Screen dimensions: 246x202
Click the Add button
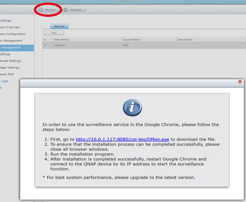[54, 33]
